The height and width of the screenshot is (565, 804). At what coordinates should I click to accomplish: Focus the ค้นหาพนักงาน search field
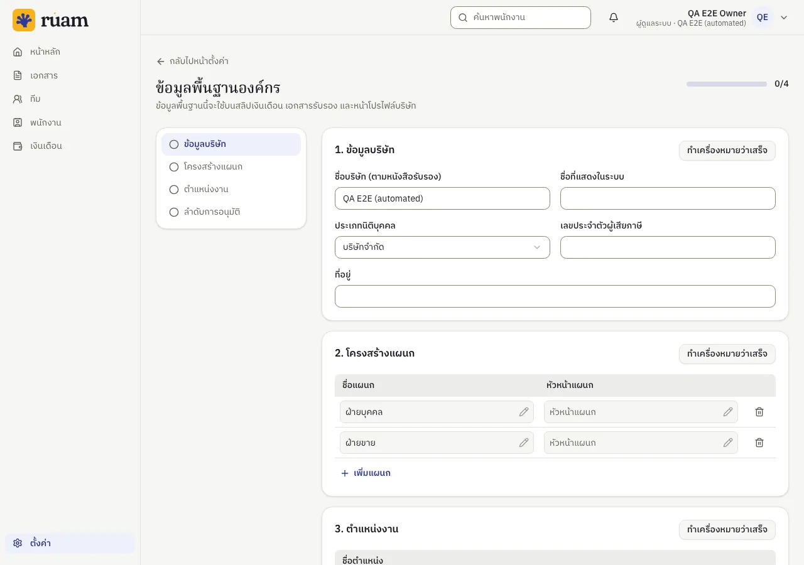pyautogui.click(x=521, y=18)
